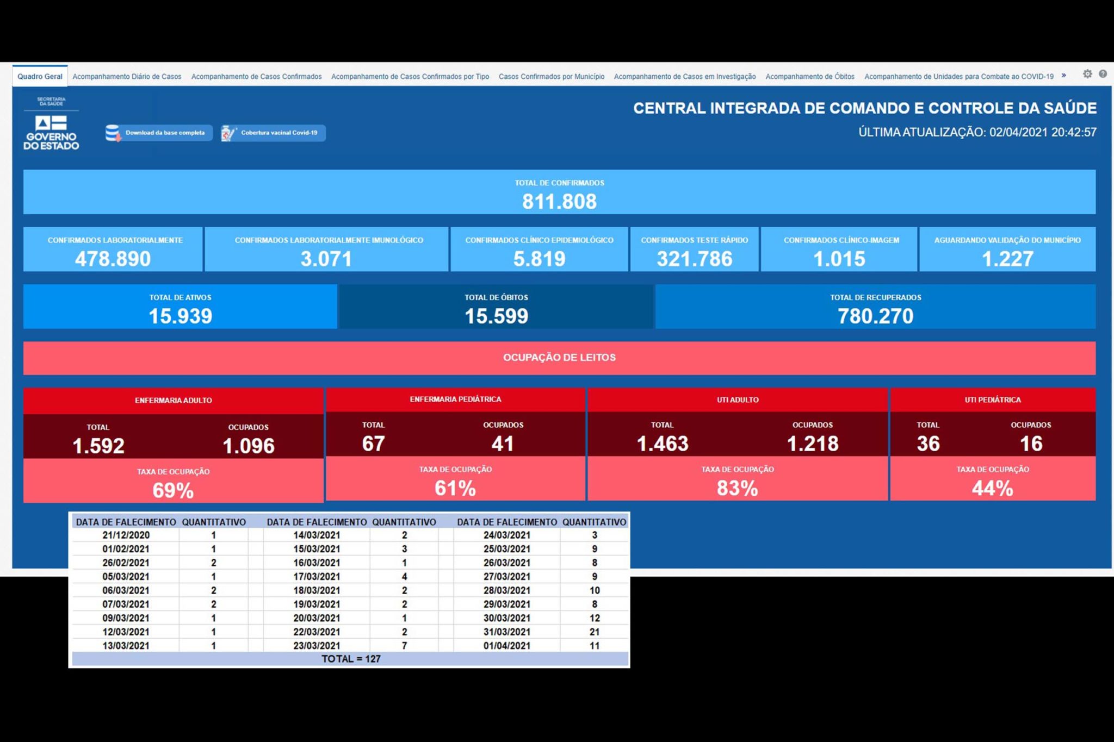Open Acompanhamento de Casos em Investigação tab
Screen dimensions: 1114x742
point(685,77)
